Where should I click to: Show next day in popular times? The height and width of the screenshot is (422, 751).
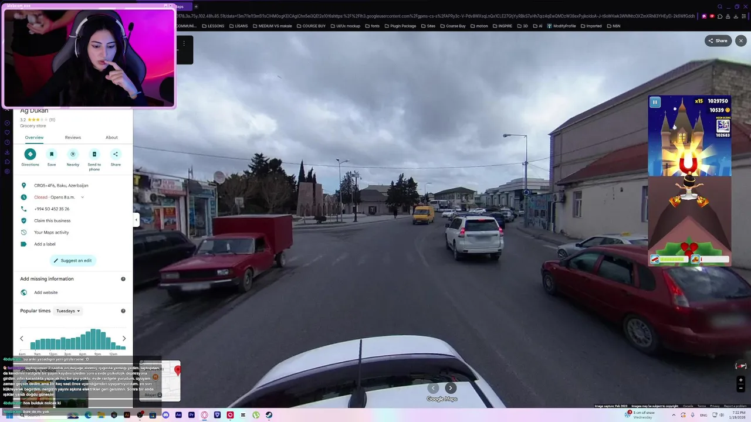point(124,338)
